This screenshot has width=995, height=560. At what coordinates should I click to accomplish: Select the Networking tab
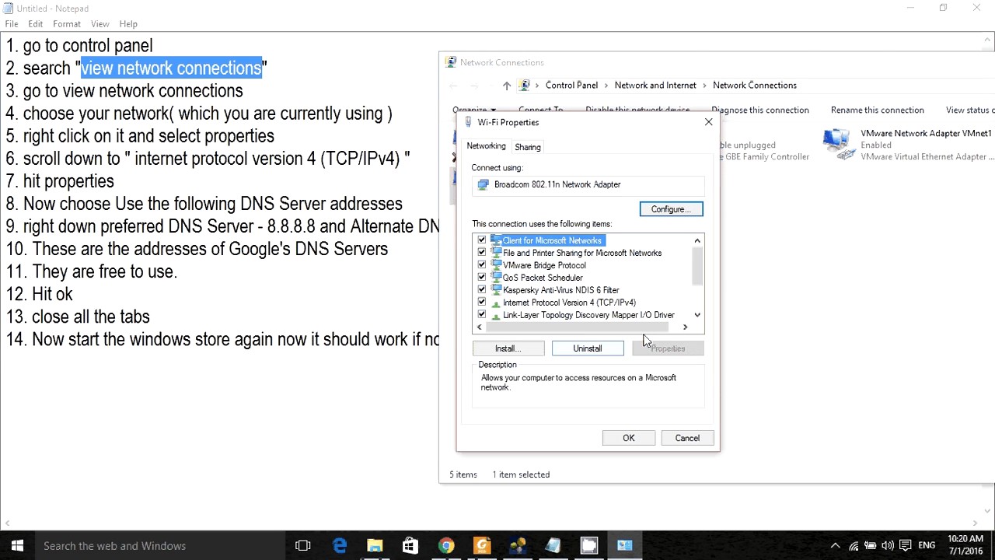point(486,146)
